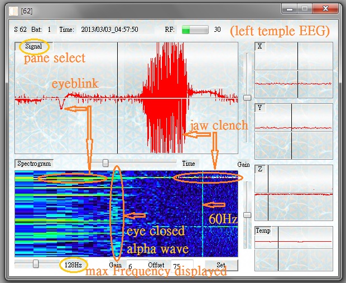Click the spectrogram vertical Gain slider handle
This screenshot has height=283, width=346.
pyautogui.click(x=247, y=214)
